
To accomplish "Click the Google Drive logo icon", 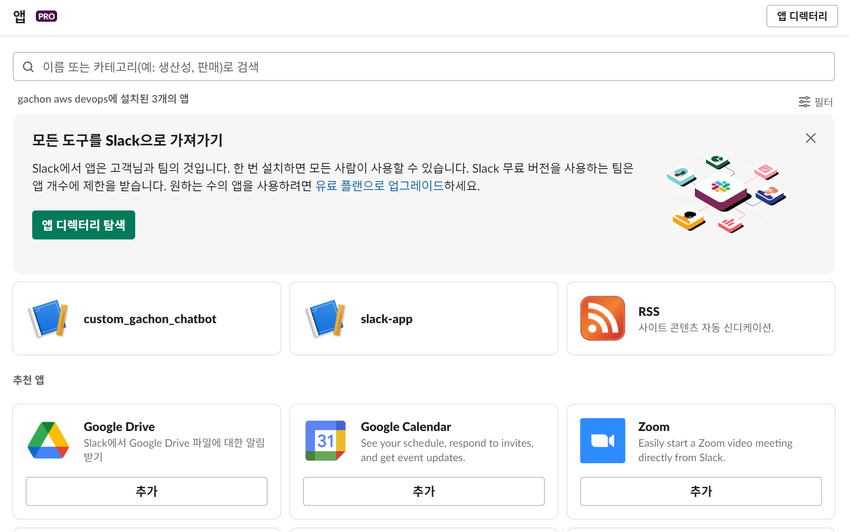I will click(48, 441).
